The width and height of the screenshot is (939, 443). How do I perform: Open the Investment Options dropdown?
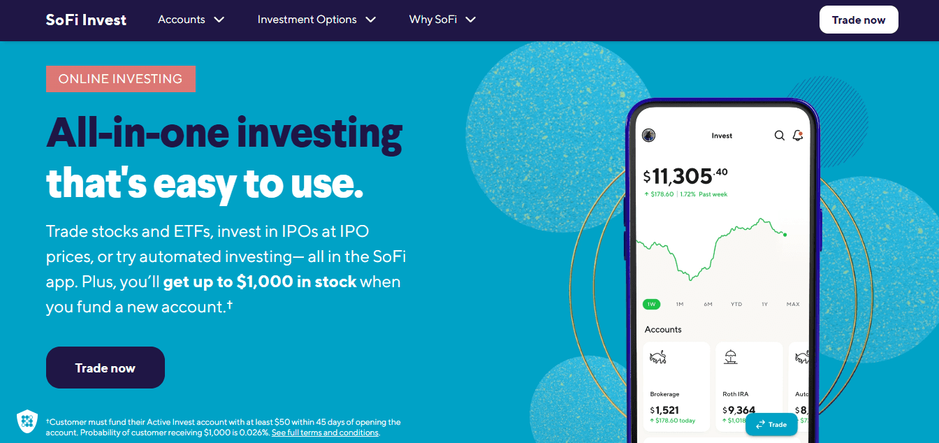point(316,20)
